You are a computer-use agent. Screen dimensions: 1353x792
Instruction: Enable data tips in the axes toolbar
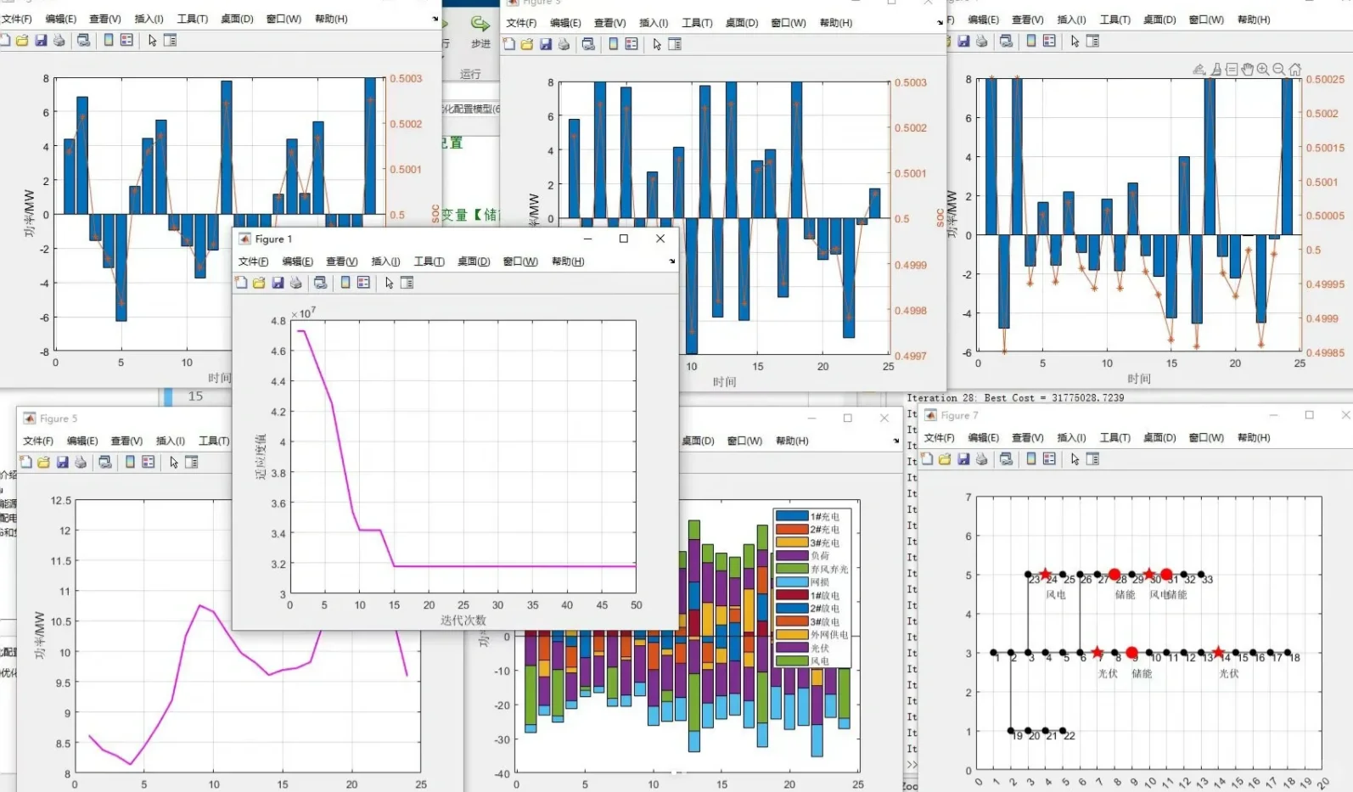[1232, 70]
